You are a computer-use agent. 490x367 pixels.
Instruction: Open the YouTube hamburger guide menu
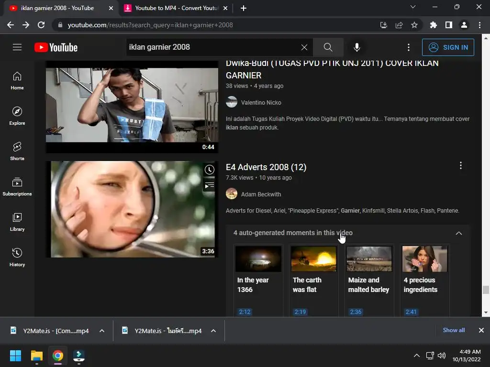(x=17, y=47)
